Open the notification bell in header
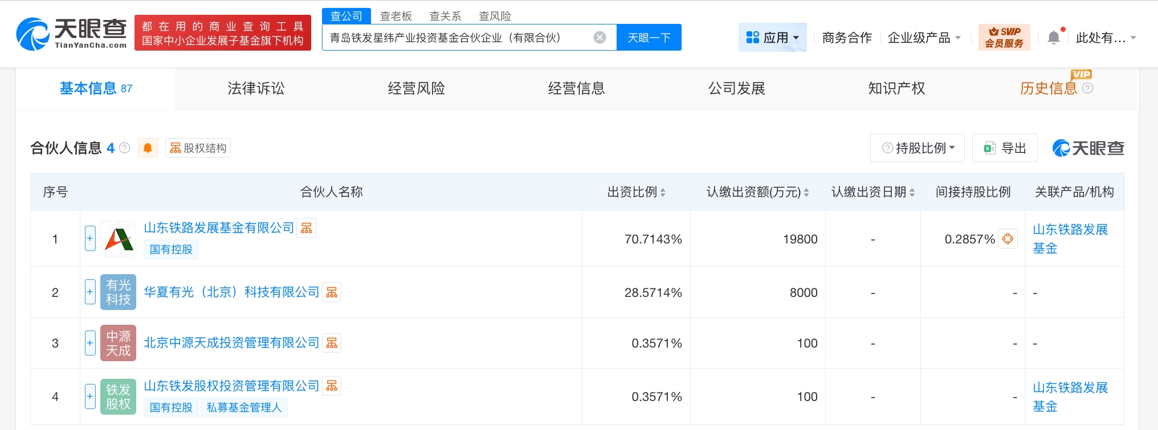Screen dimensions: 1158x430 coord(1054,38)
